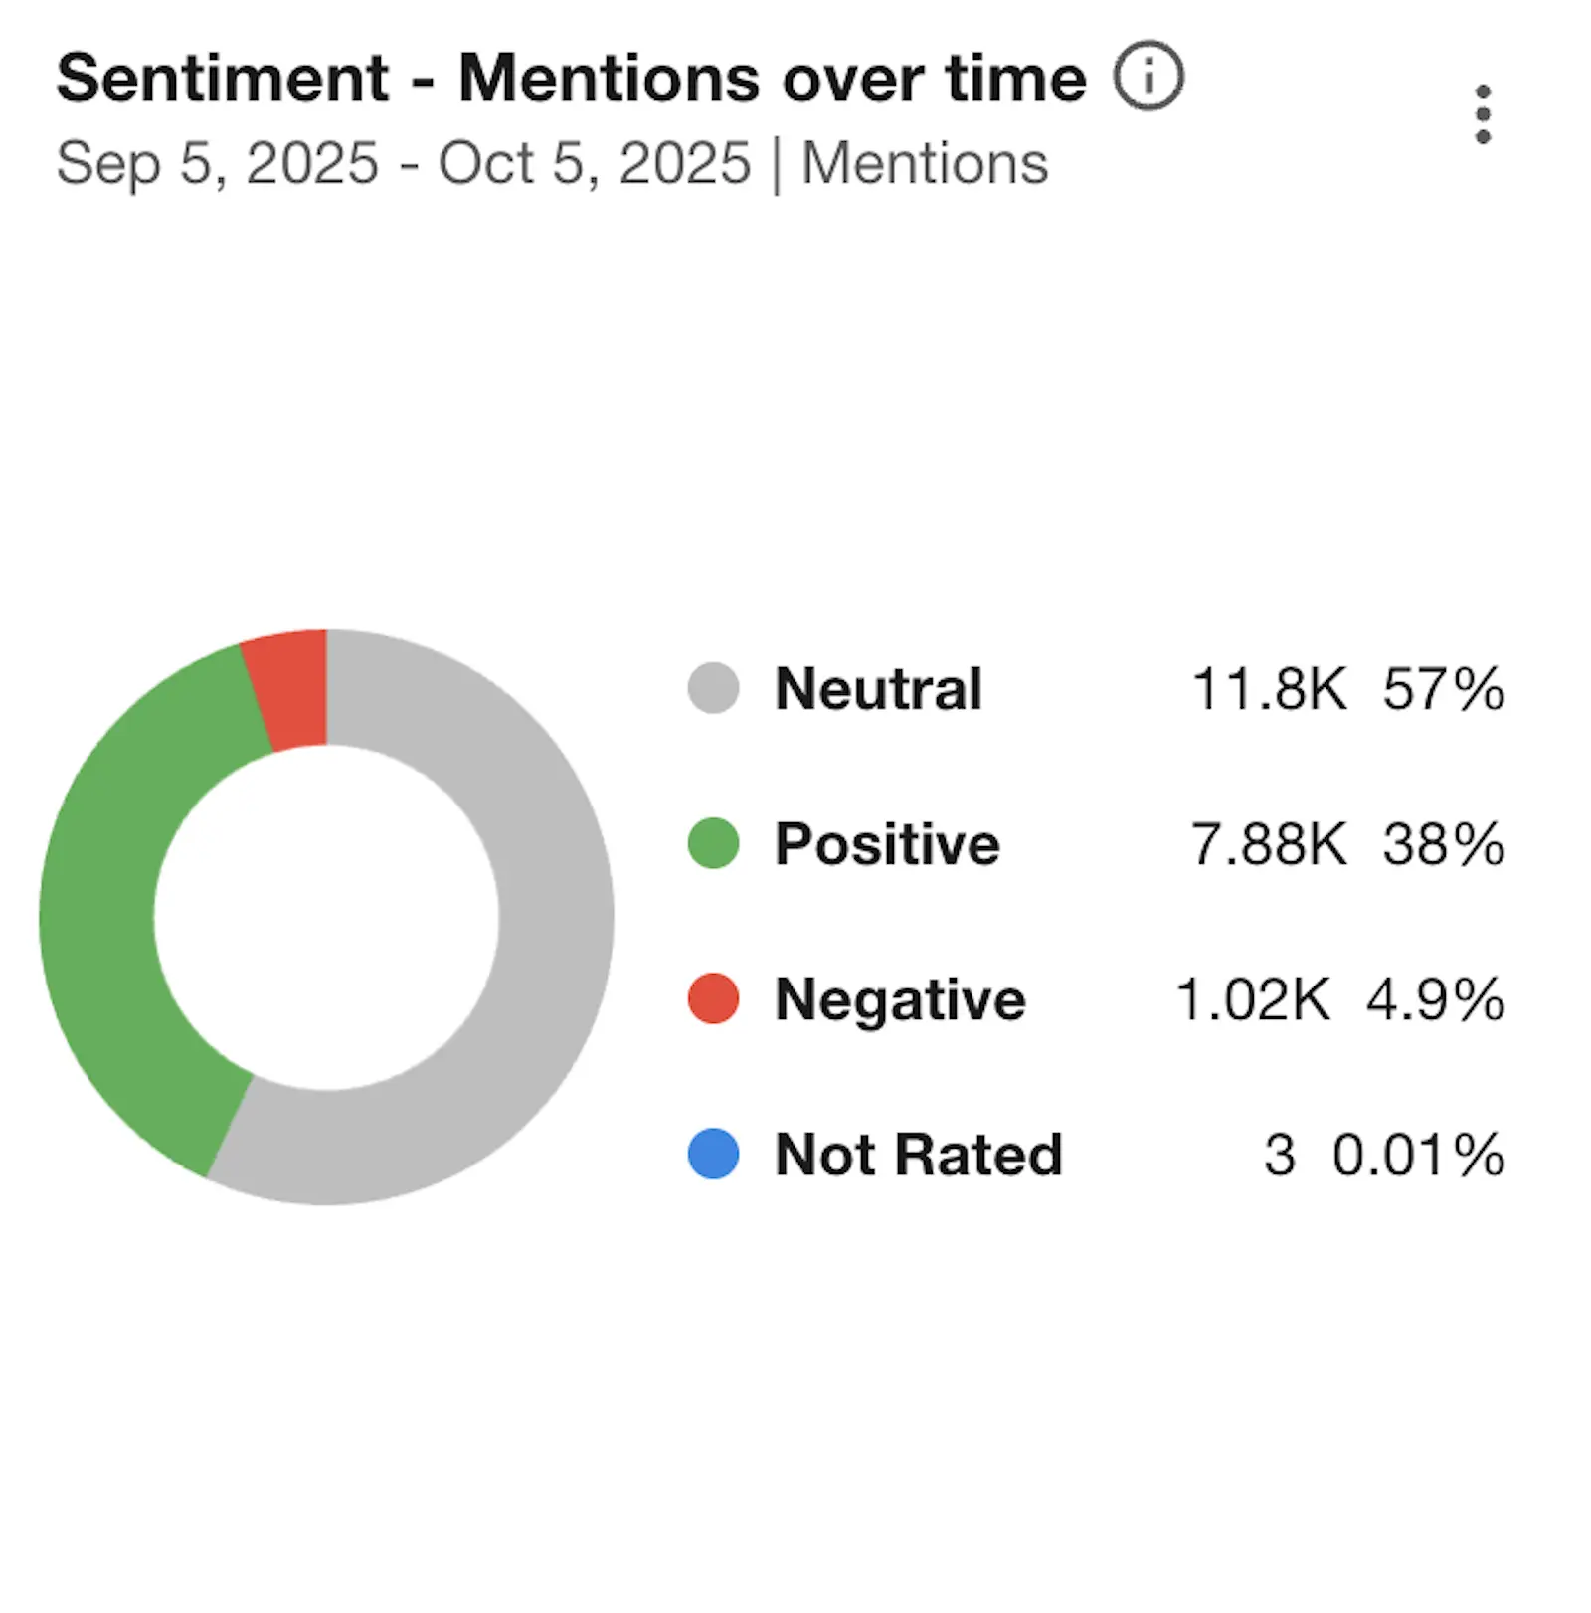Viewport: 1591px width, 1613px height.
Task: Toggle the Positive series visibility
Action: 885,844
